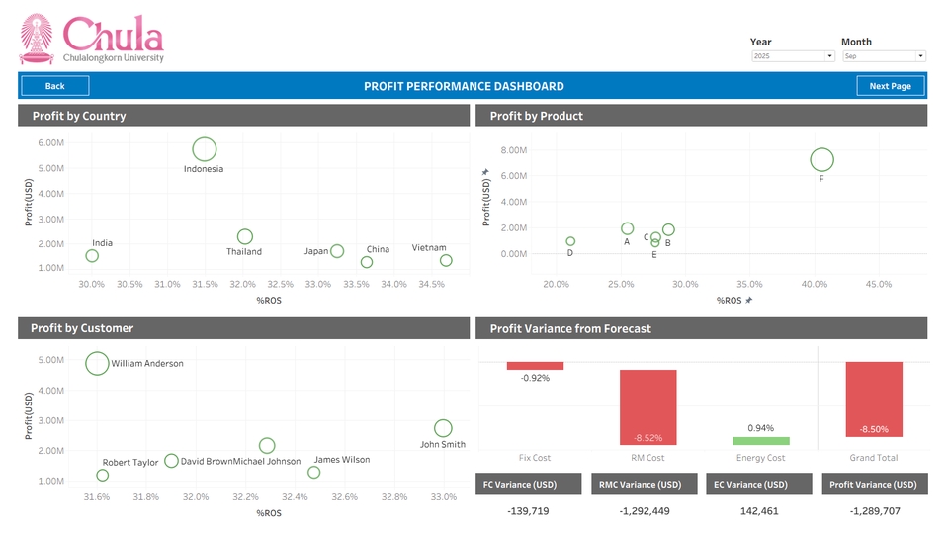The height and width of the screenshot is (536, 949).
Task: Open the Month dropdown
Action: click(x=883, y=56)
